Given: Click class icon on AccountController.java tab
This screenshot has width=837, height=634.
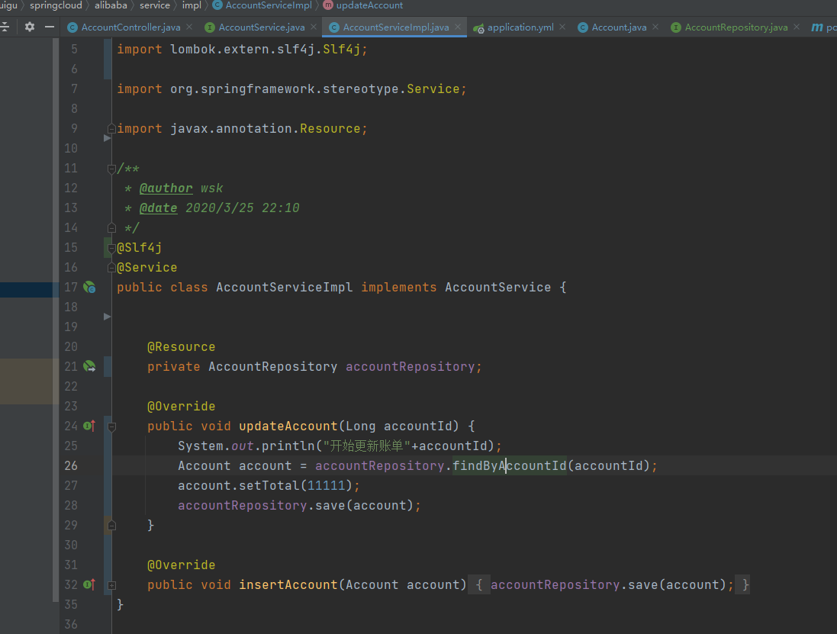Looking at the screenshot, I should click(72, 27).
